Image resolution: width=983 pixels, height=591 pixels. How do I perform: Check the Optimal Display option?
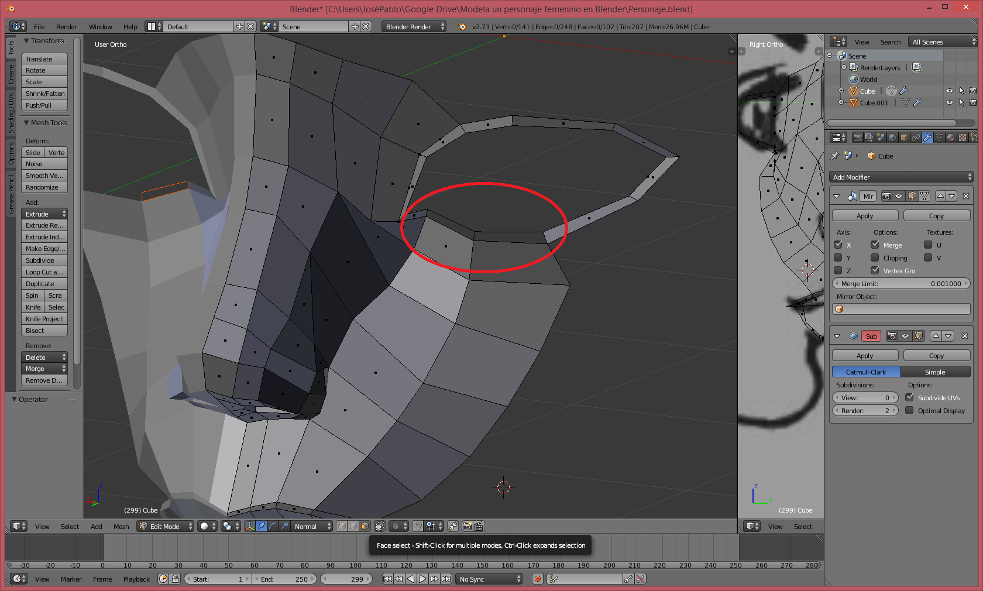pyautogui.click(x=909, y=411)
